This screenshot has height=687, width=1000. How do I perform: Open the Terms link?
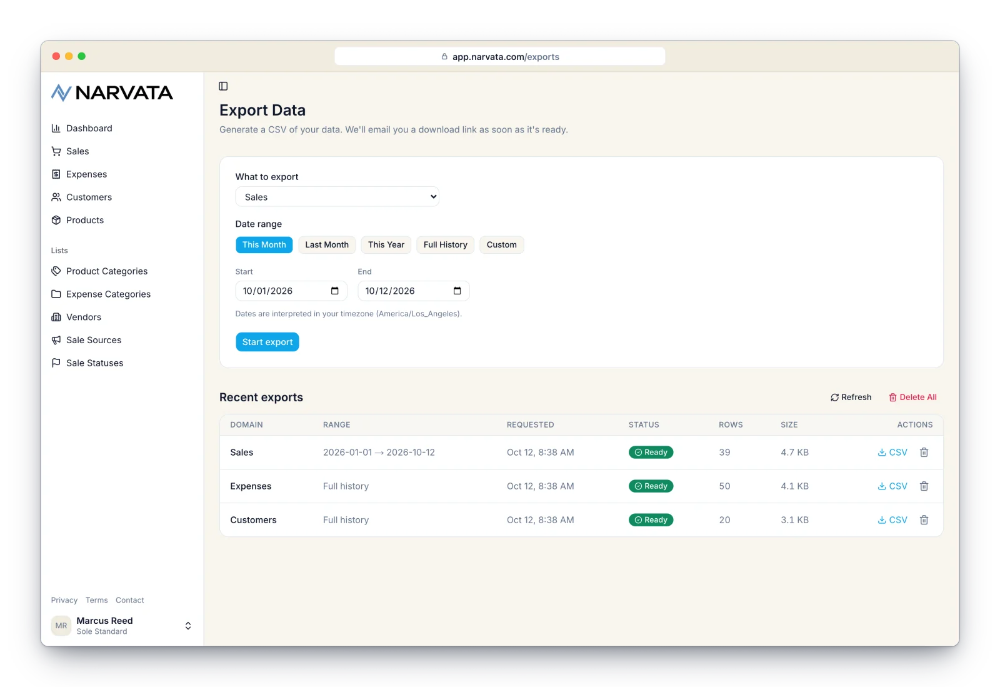point(97,600)
